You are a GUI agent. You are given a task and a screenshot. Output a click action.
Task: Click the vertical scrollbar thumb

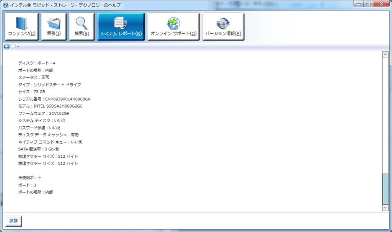(385, 189)
